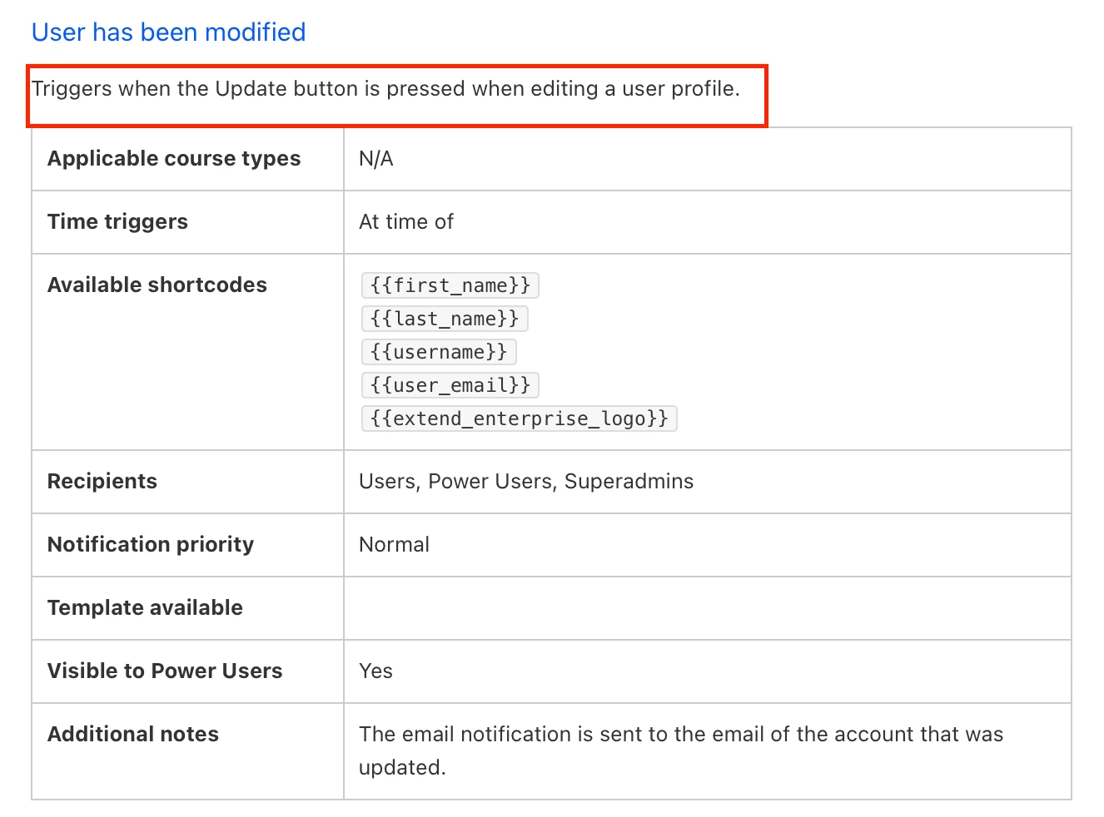The width and height of the screenshot is (1104, 817).
Task: Click the {{first_name}} shortcode
Action: 450,285
